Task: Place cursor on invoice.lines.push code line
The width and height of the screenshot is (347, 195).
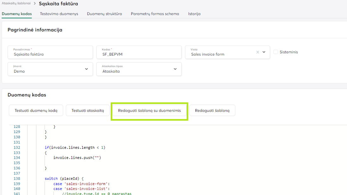Action: (77, 158)
